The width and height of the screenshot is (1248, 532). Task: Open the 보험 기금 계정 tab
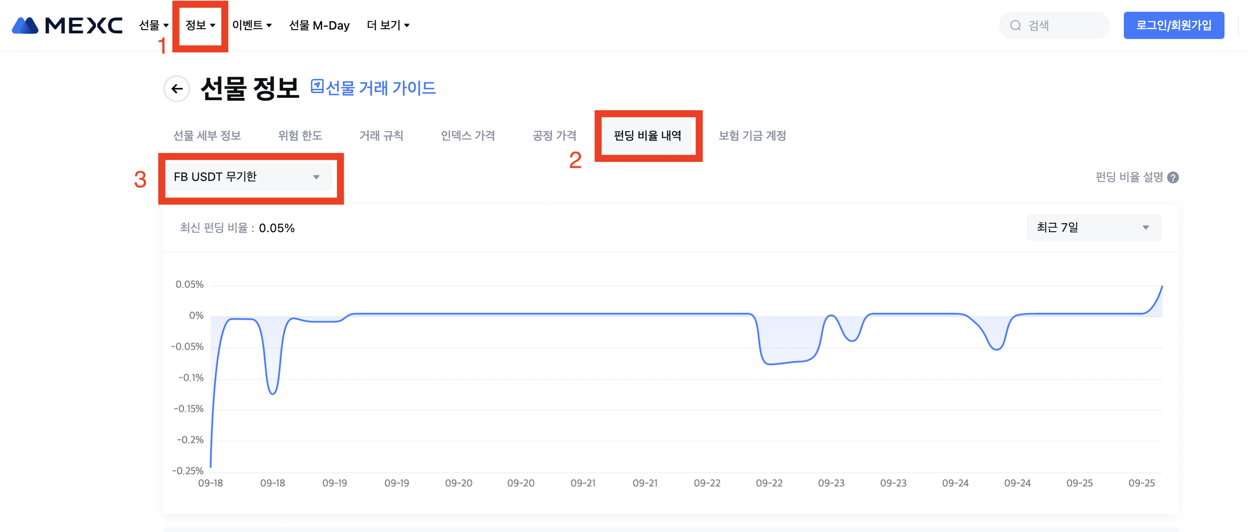click(752, 135)
